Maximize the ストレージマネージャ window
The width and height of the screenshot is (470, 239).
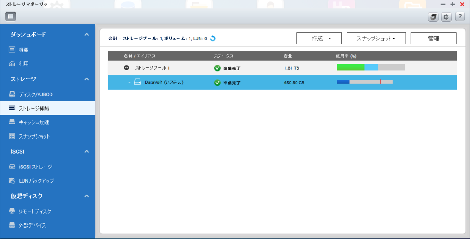[453, 4]
